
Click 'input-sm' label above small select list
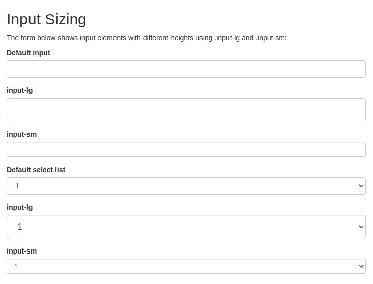21,251
